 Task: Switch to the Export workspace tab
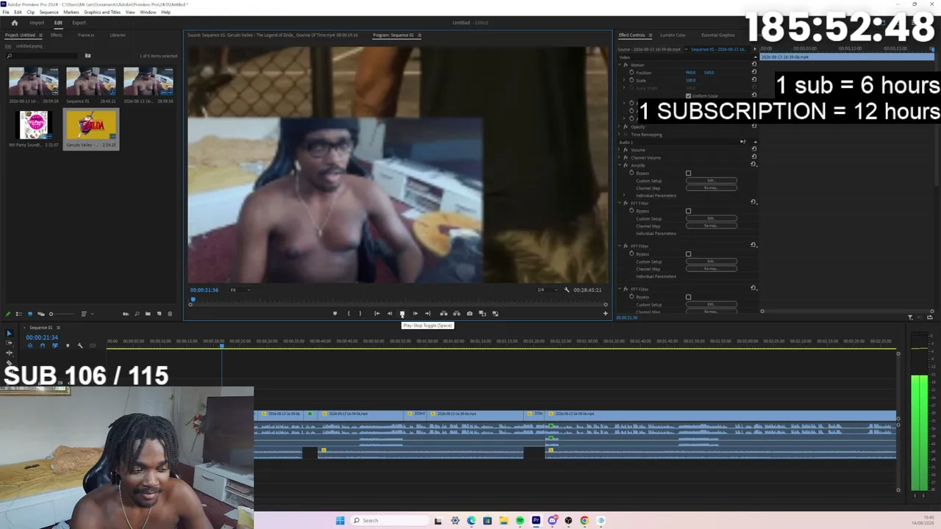[x=79, y=23]
